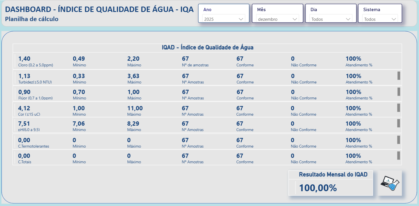The height and width of the screenshot is (206, 419).
Task: Click the Flúor minimum value 0,70
Action: point(79,92)
